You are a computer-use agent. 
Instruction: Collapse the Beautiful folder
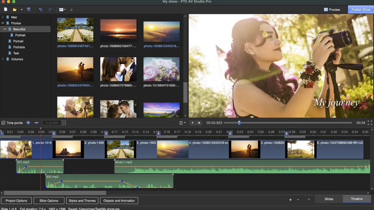(5, 29)
